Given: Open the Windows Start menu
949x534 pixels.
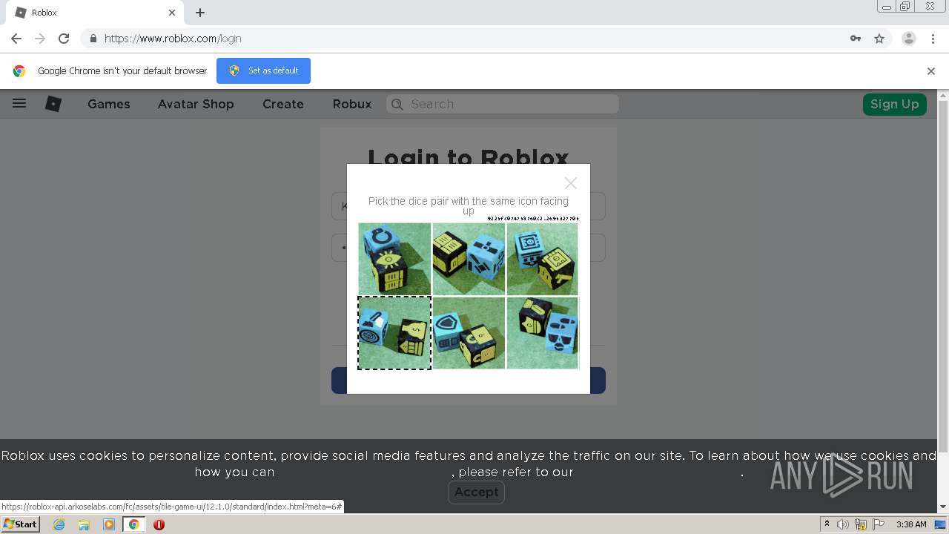Looking at the screenshot, I should [20, 524].
